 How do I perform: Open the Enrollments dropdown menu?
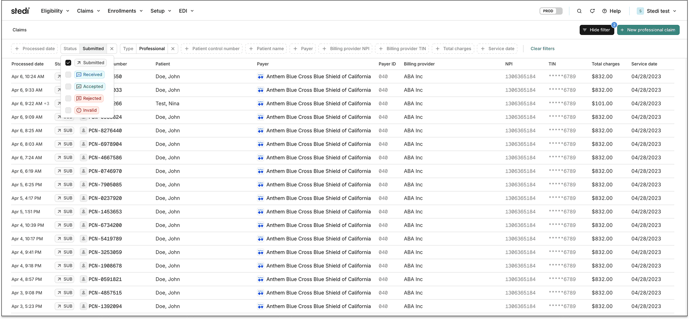pos(125,11)
